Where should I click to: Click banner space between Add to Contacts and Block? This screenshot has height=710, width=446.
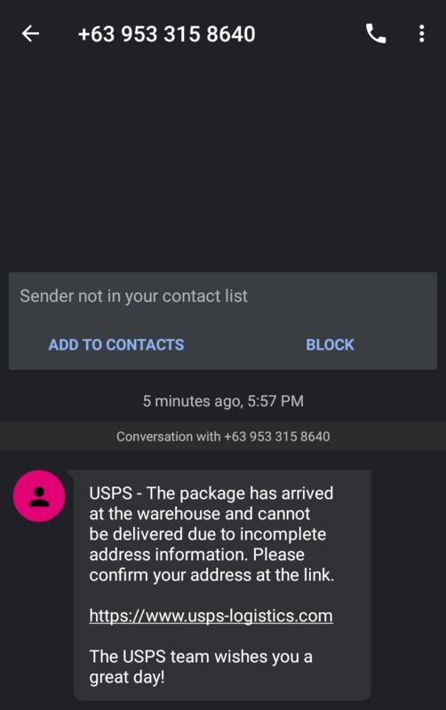pos(244,344)
